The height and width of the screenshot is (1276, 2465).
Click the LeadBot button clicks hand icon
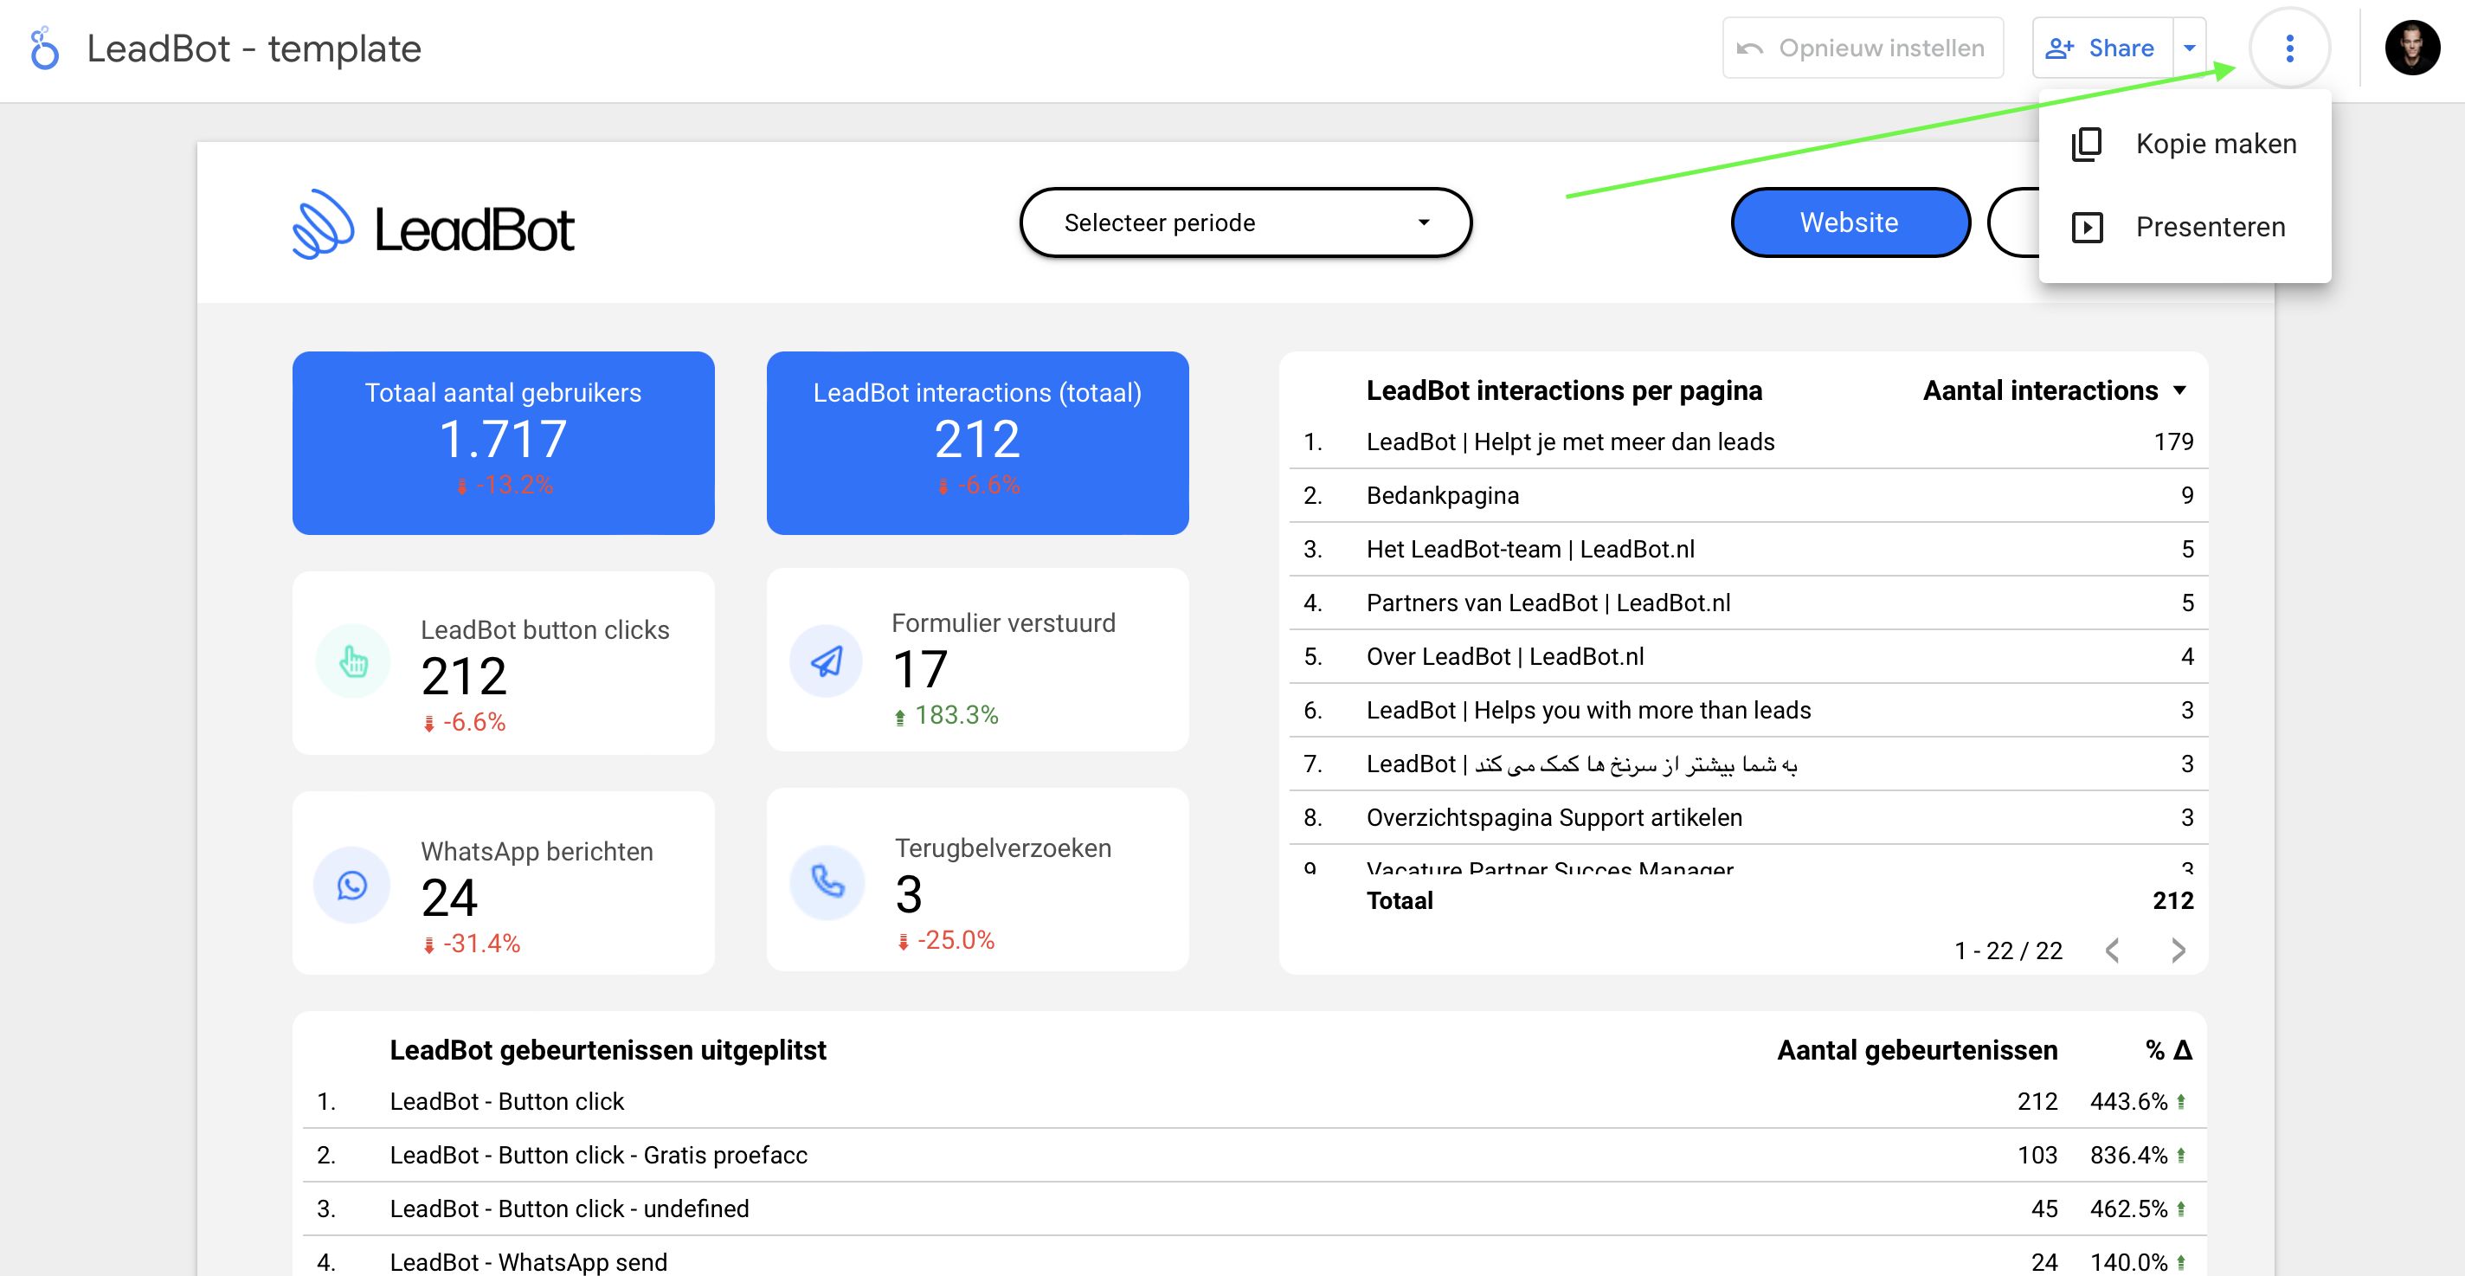353,661
